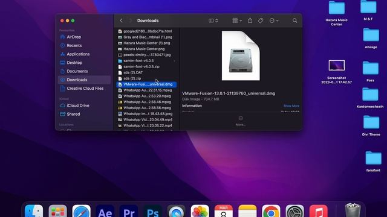The height and width of the screenshot is (217, 387).
Task: Select sda (2).DAT file
Action: click(x=146, y=72)
